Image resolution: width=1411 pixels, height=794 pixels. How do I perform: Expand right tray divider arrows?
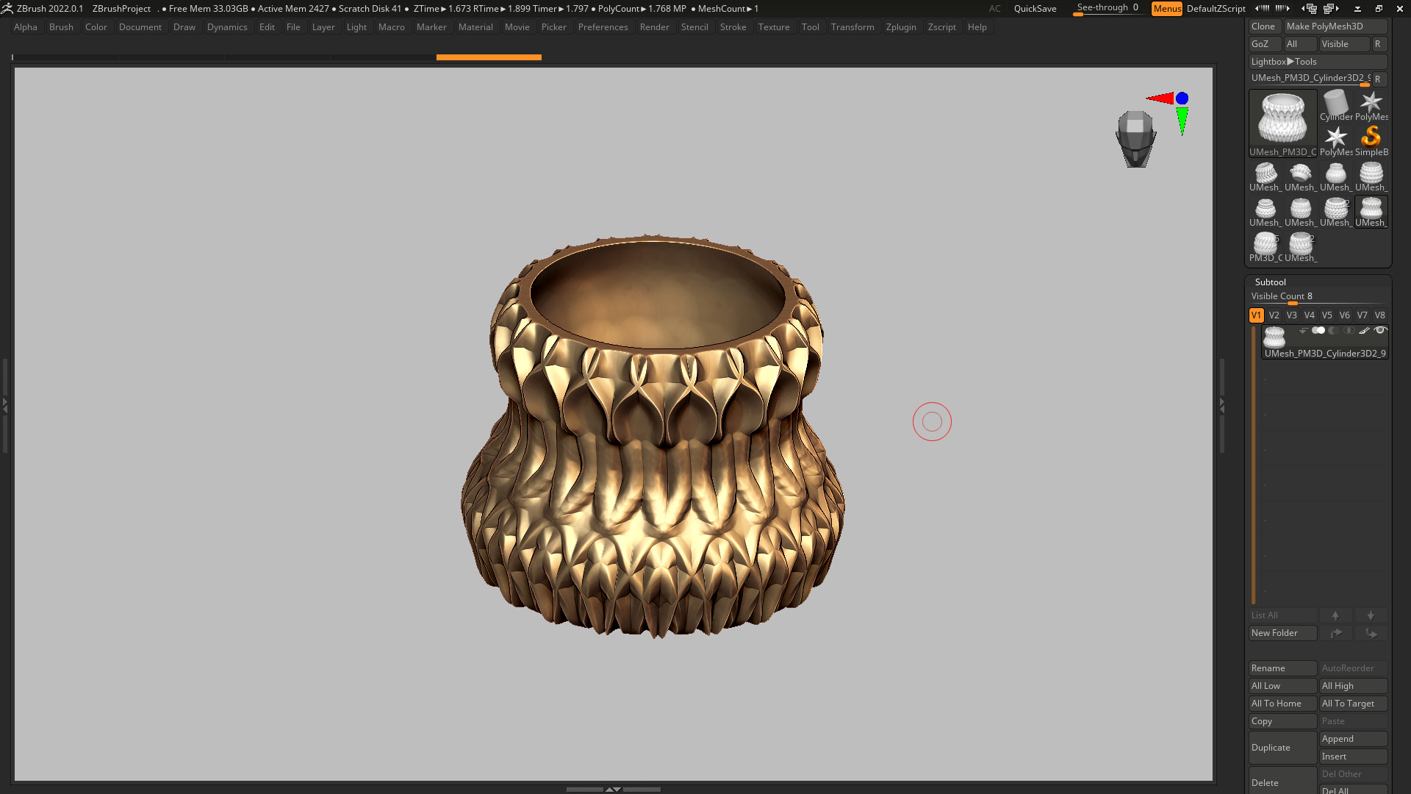(x=1222, y=404)
